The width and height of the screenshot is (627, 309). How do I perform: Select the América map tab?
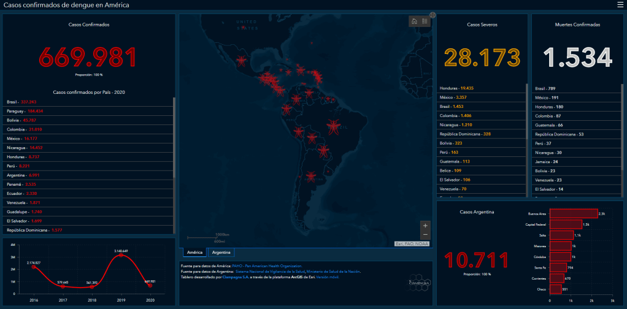coord(194,253)
